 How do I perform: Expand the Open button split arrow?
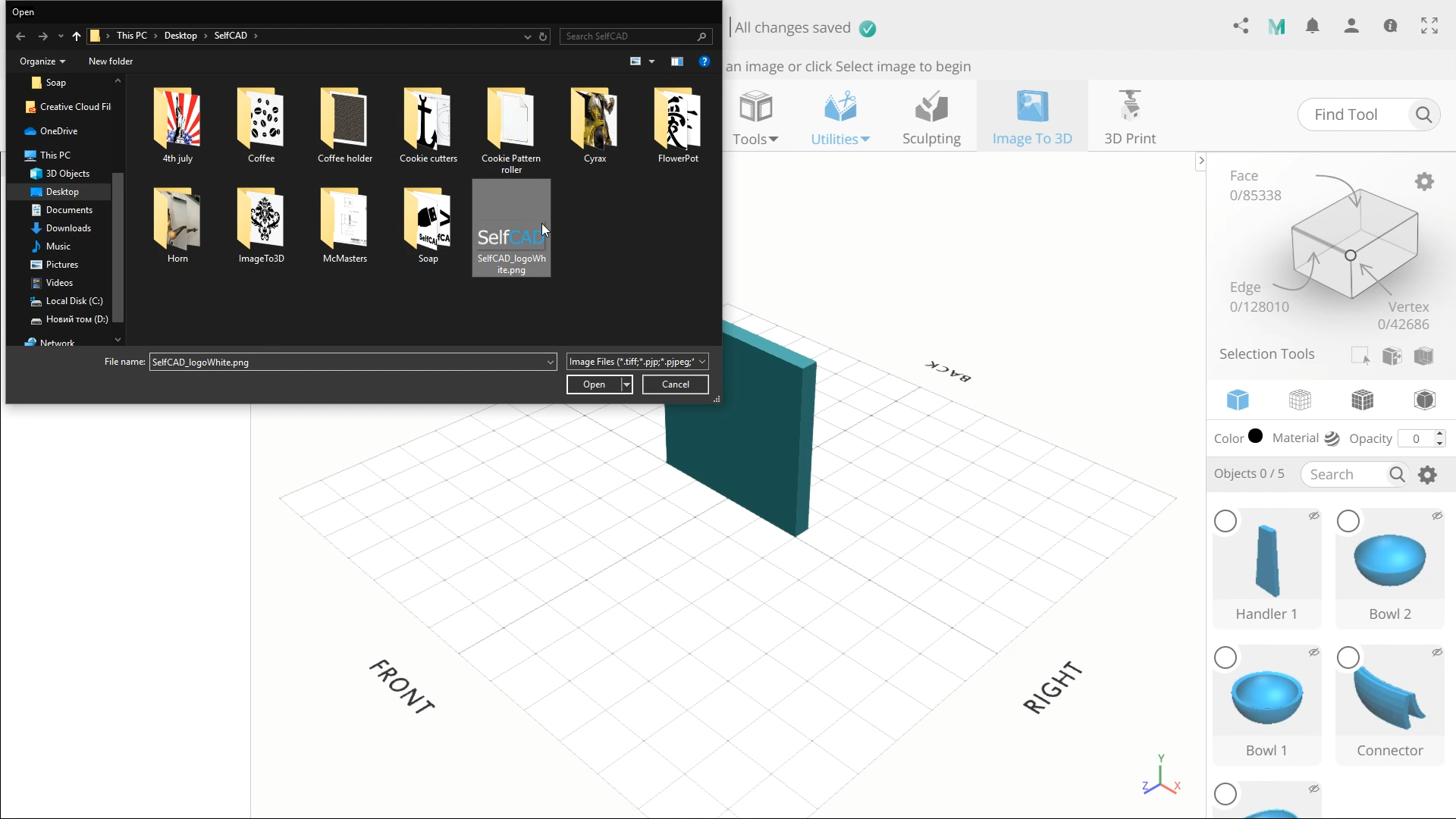626,384
